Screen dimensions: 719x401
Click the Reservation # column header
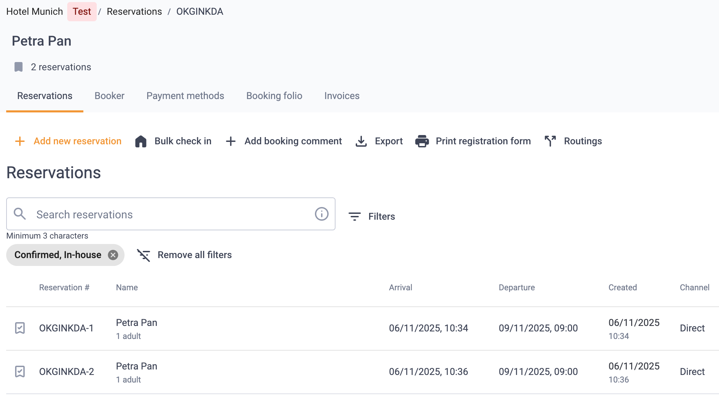(x=64, y=288)
